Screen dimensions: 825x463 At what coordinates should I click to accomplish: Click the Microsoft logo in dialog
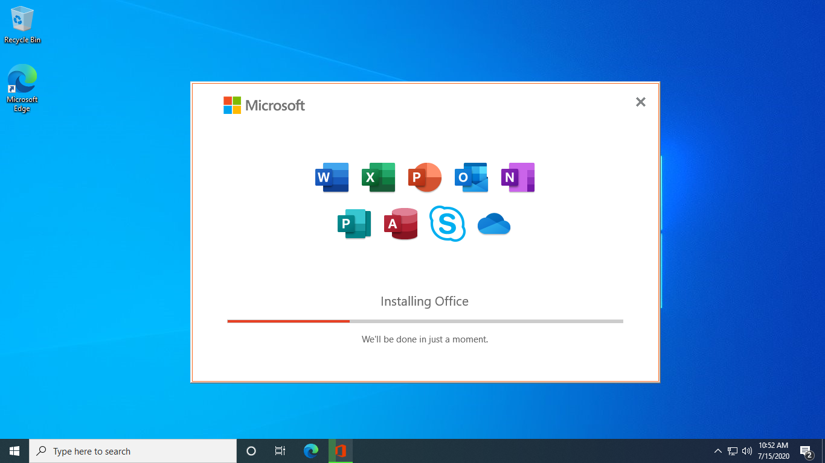pyautogui.click(x=264, y=106)
